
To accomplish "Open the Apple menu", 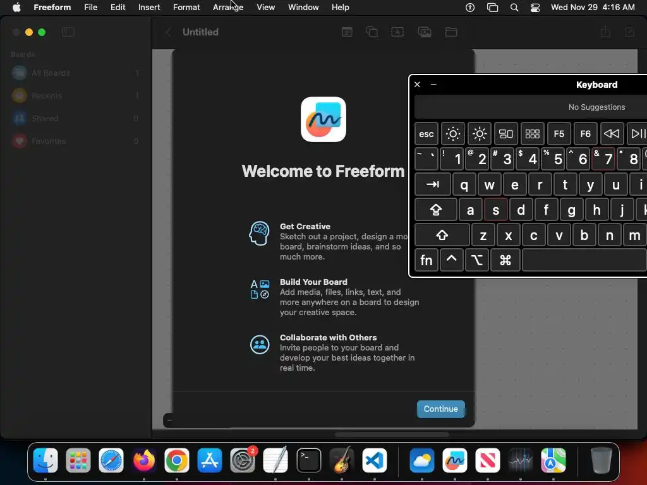I will tap(16, 7).
